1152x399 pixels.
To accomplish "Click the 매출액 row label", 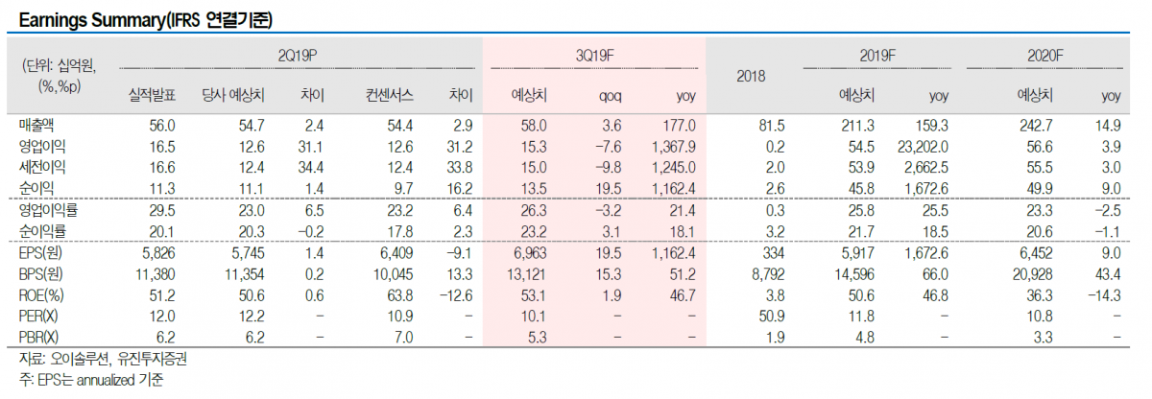I will pyautogui.click(x=37, y=126).
